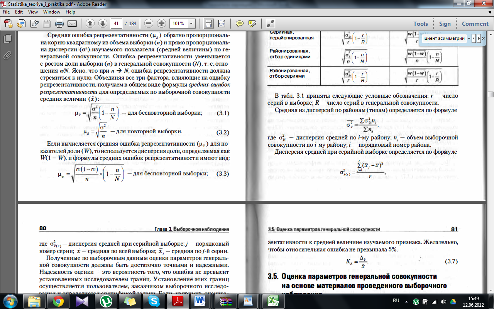Open the Edit menu
This screenshot has width=494, height=309.
click(19, 12)
